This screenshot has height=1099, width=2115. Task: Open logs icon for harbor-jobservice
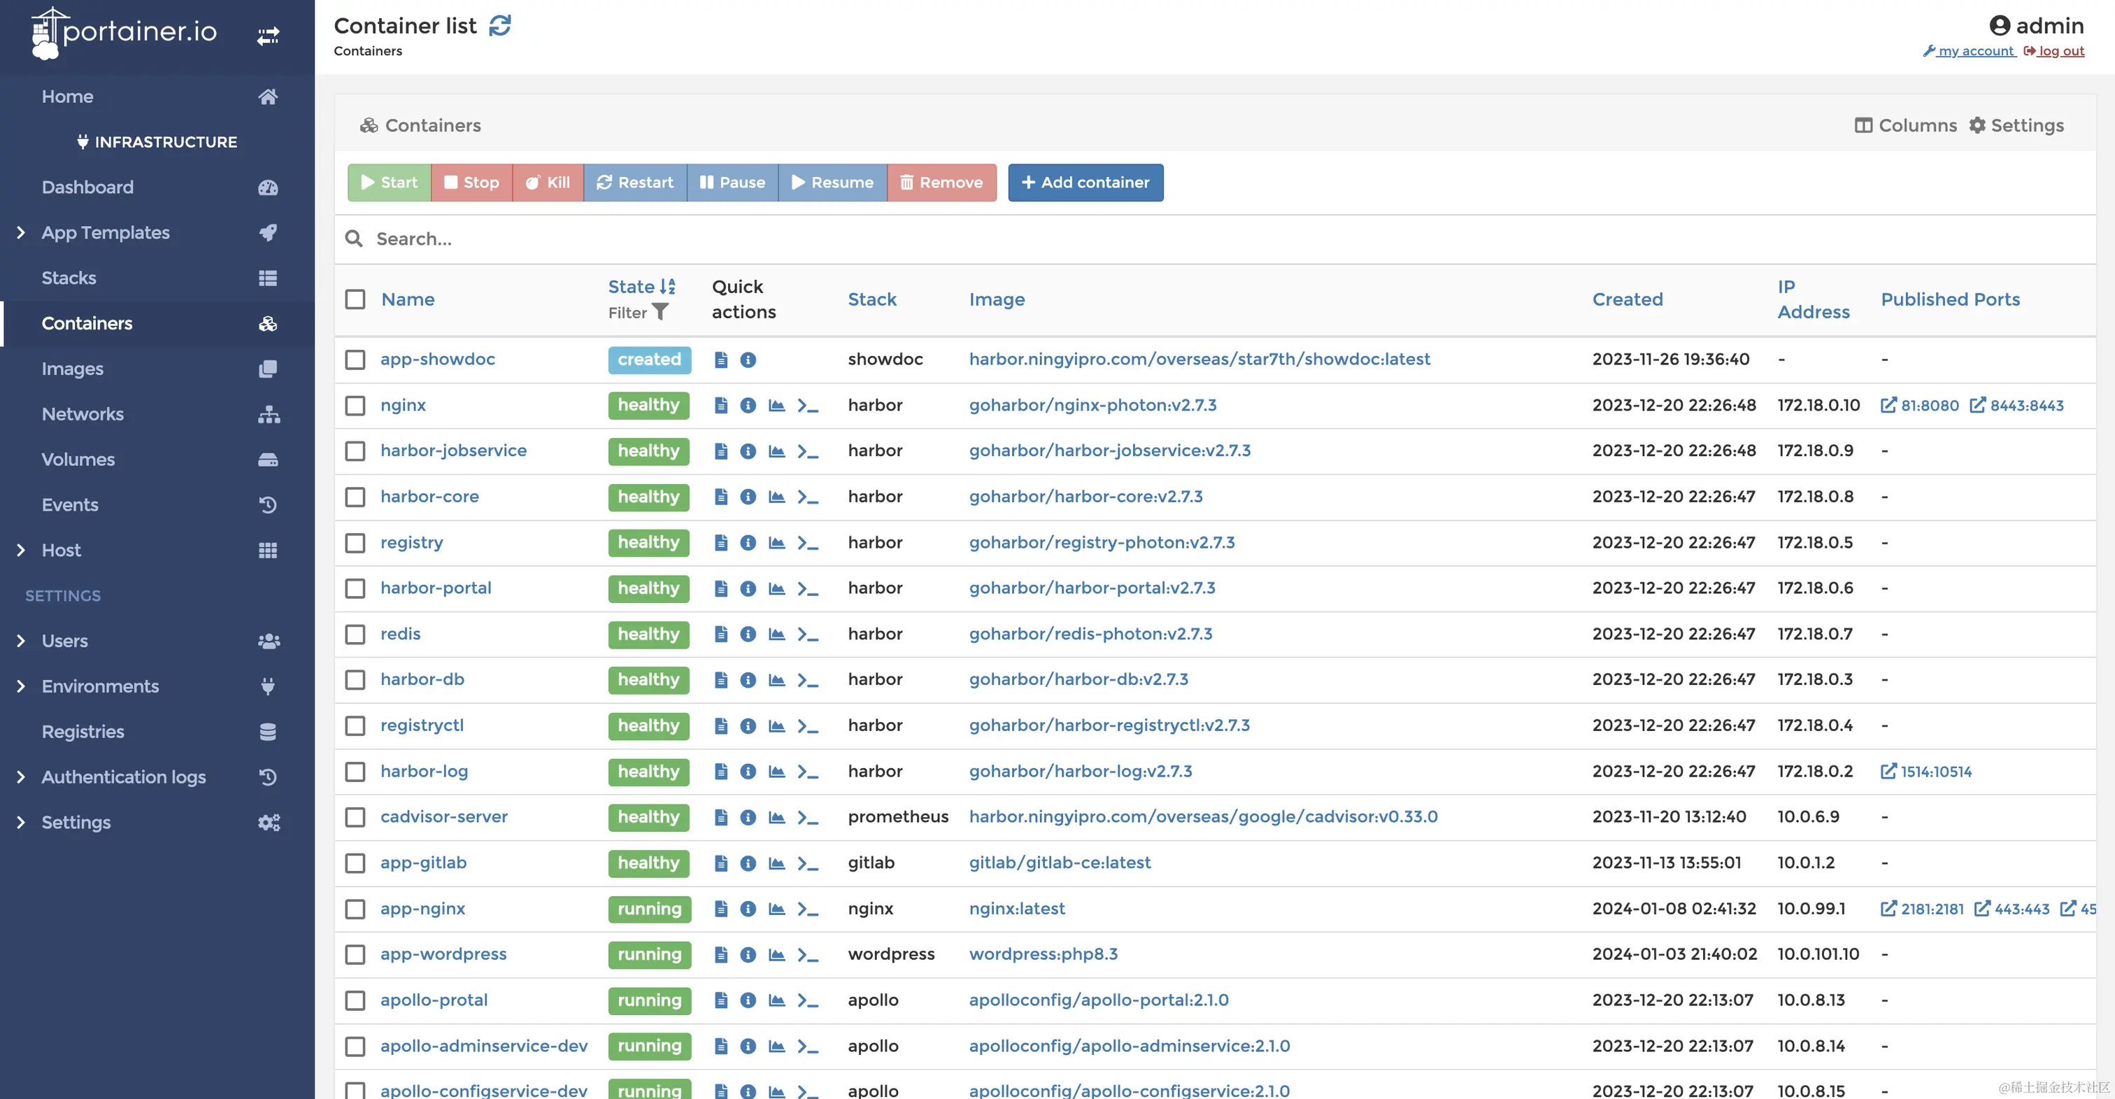[721, 451]
